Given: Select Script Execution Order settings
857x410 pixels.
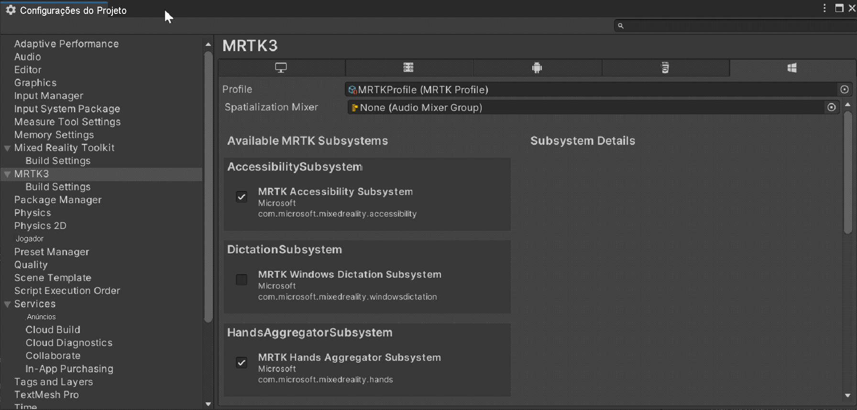Looking at the screenshot, I should pos(67,291).
